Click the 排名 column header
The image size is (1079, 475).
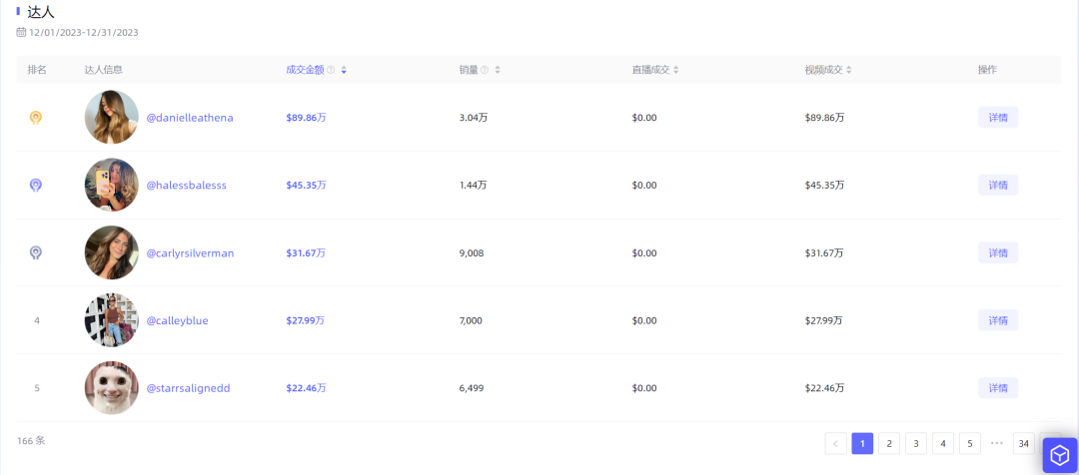pyautogui.click(x=37, y=70)
